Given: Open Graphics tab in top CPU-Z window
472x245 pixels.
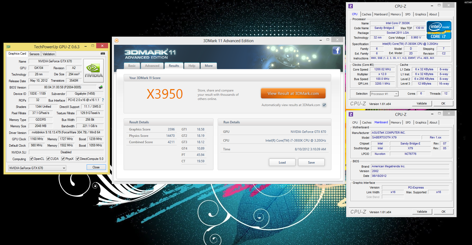Looking at the screenshot, I should click(x=421, y=14).
